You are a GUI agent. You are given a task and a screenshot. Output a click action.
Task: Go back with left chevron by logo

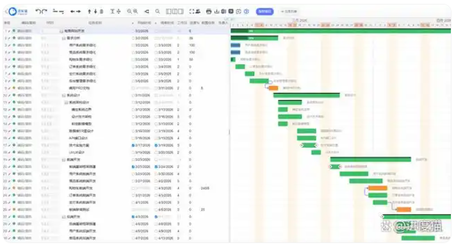6,12
